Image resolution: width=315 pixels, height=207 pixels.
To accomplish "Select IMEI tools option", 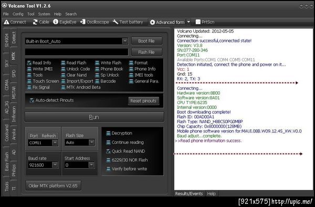I will pyautogui.click(x=131, y=75).
